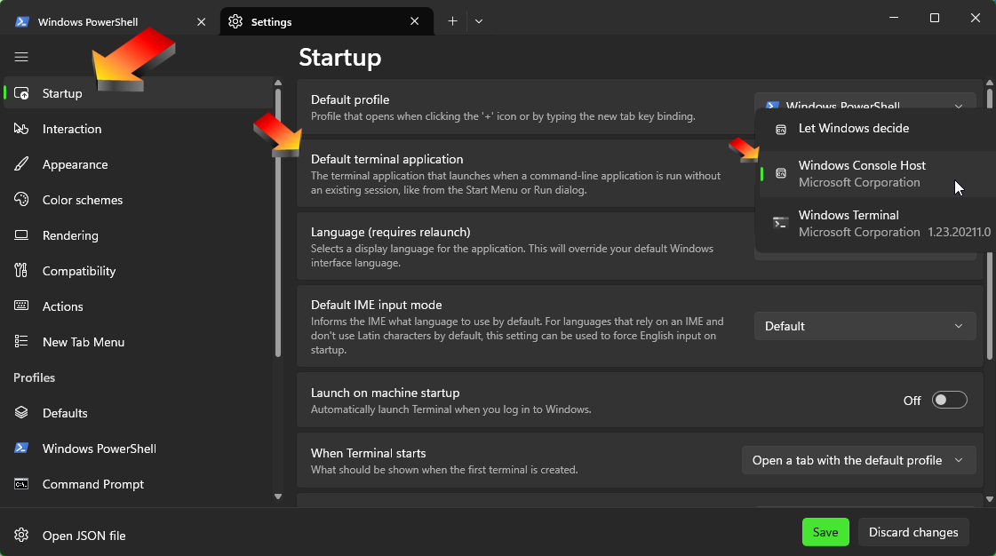Choose Let Windows decide option
Image resolution: width=996 pixels, height=556 pixels.
point(853,129)
